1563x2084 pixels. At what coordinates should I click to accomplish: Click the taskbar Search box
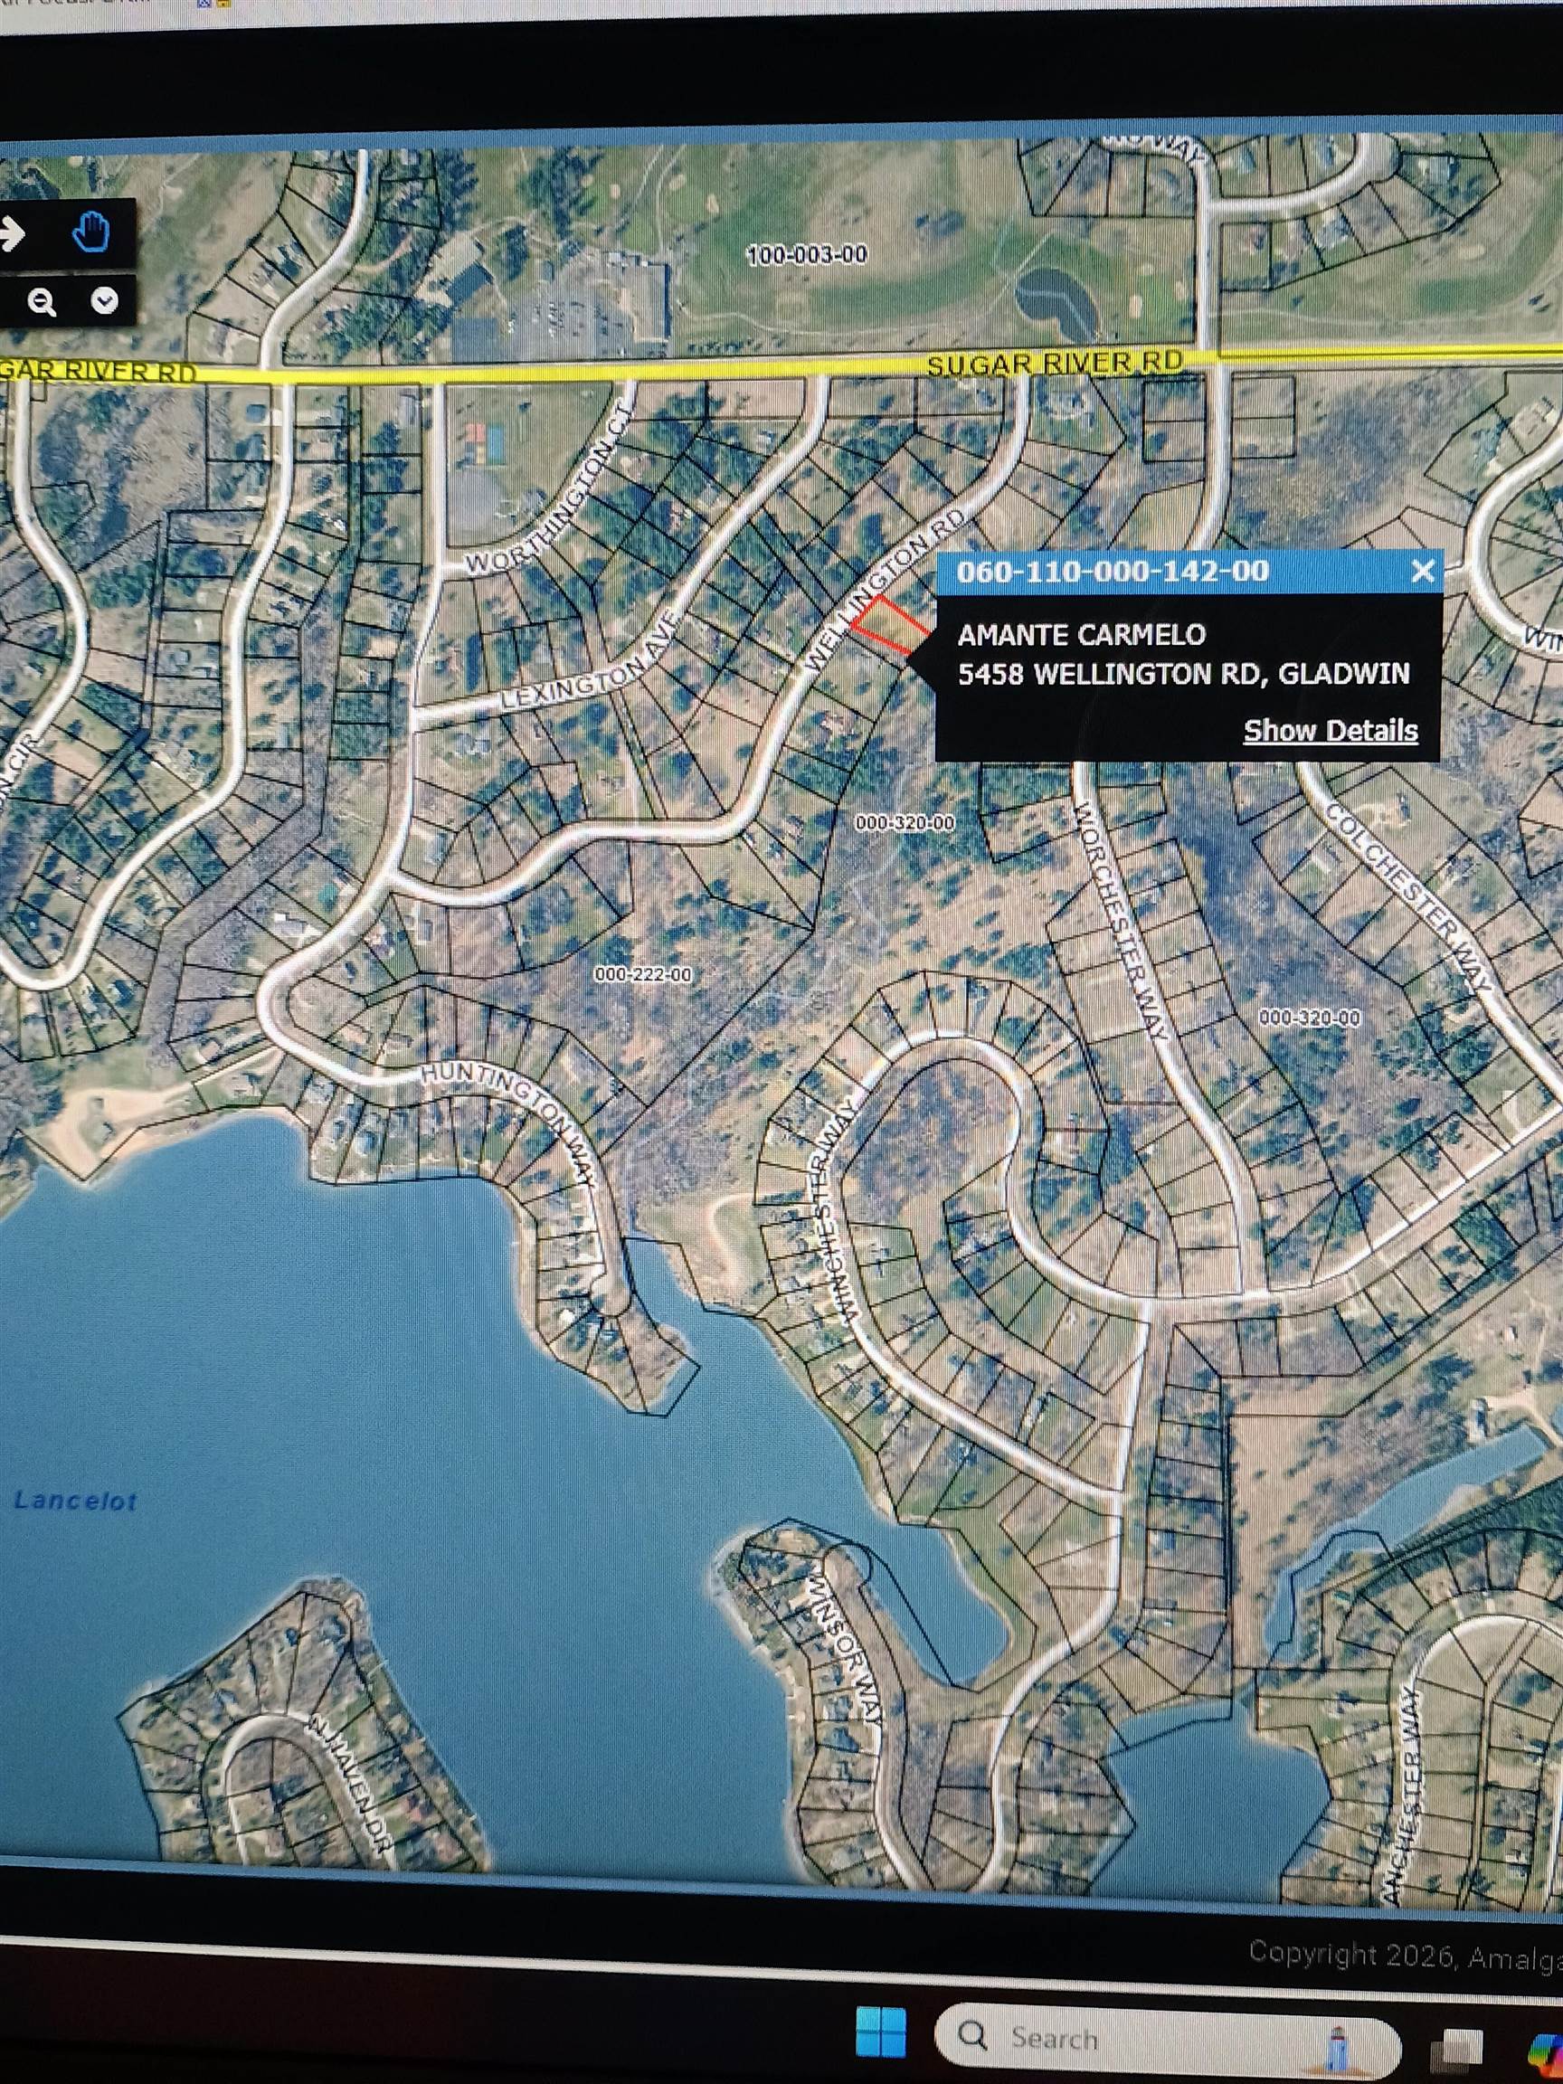click(x=1166, y=2039)
